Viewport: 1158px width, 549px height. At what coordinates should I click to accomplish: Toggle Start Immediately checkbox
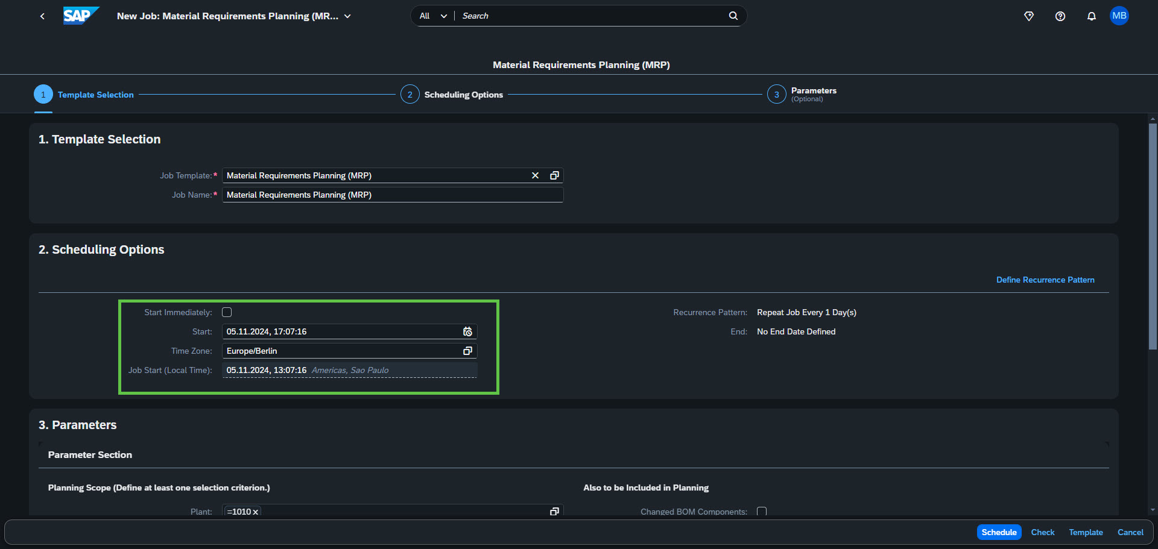click(x=227, y=312)
